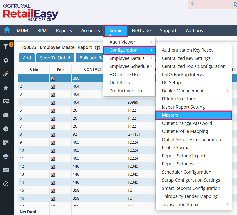Choose HO Online Users menu item
237x215 pixels.
pyautogui.click(x=129, y=75)
